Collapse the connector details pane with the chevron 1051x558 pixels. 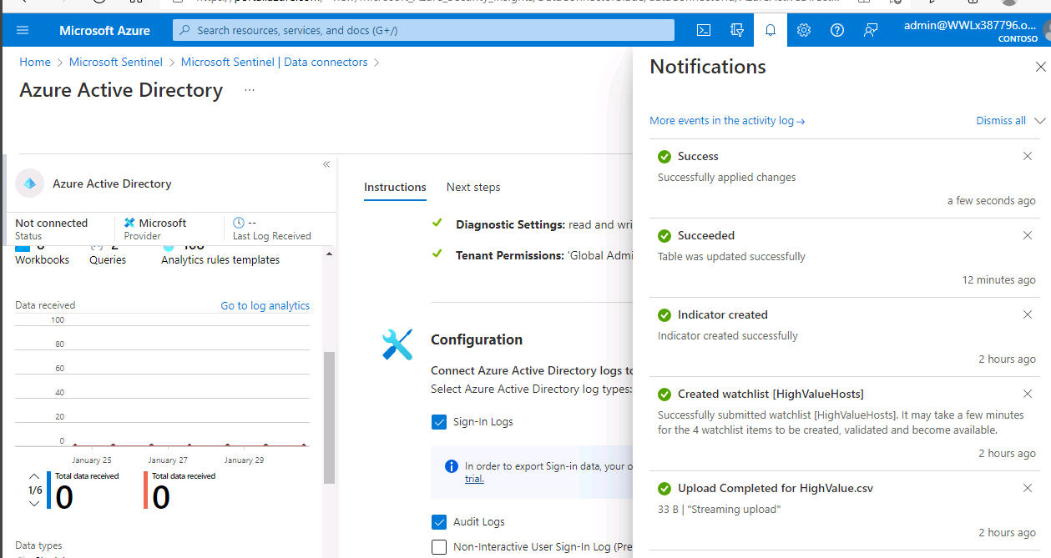click(326, 164)
